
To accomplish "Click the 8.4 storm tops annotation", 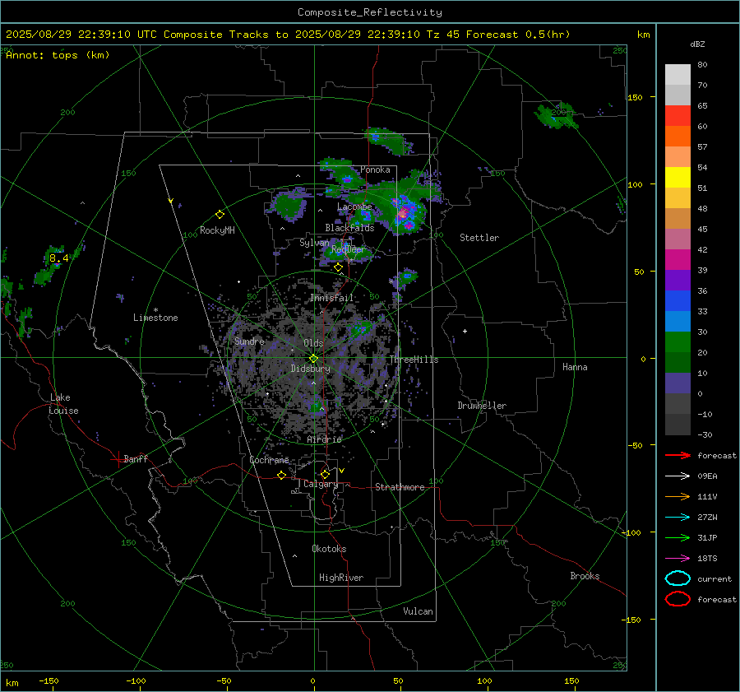I will [x=59, y=258].
